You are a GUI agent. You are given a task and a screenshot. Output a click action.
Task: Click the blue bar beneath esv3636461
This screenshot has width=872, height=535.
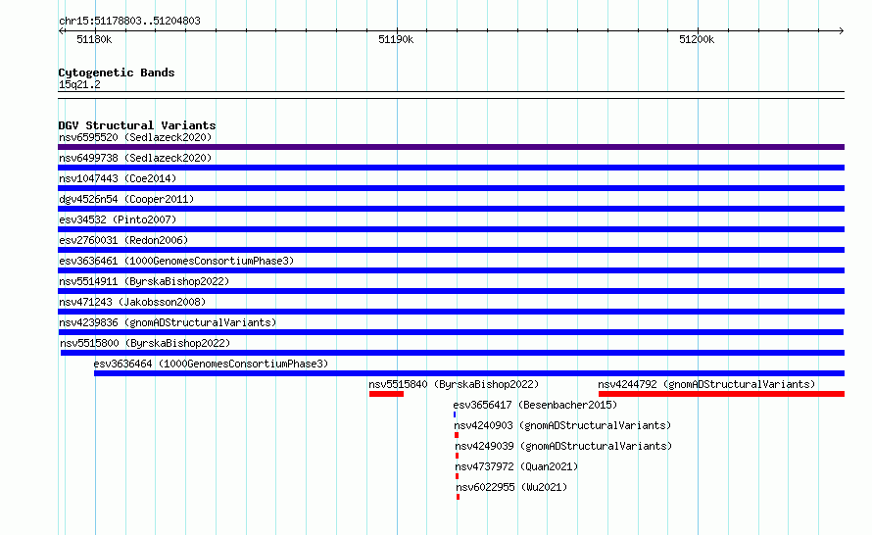pos(451,270)
